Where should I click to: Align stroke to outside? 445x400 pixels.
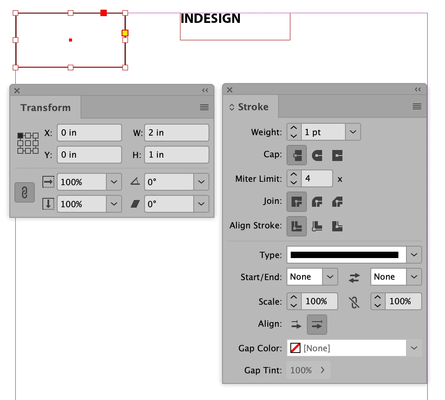click(x=337, y=226)
